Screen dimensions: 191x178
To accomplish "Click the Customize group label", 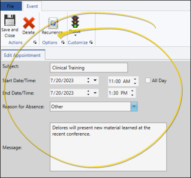I will 78,42.
